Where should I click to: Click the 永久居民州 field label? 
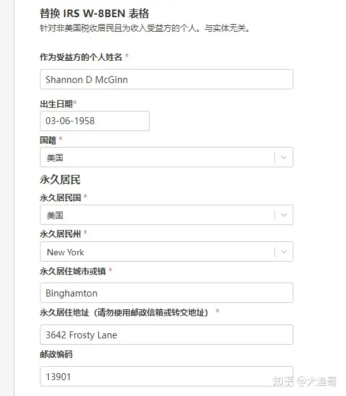click(x=60, y=234)
